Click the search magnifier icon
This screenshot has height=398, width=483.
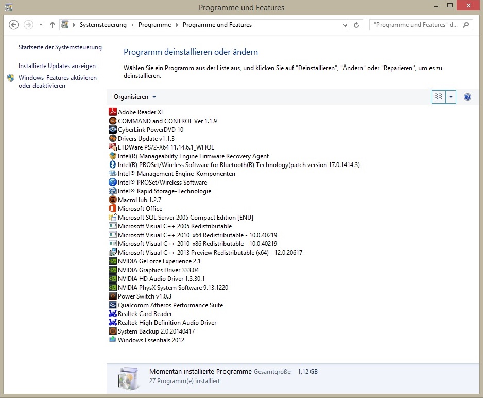point(465,25)
